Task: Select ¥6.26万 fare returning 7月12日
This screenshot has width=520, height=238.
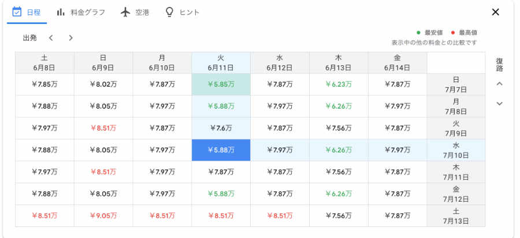Action: point(339,194)
